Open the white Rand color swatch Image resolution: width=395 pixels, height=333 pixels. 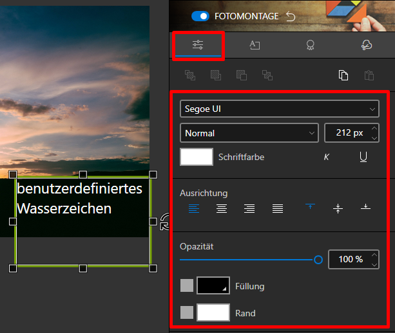point(213,312)
